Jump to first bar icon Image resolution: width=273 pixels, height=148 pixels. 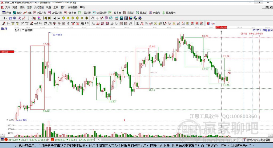click(x=45, y=18)
